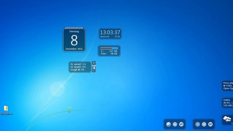Click the 'Alarm On' label
Screen dimensions: 233x131
105,36
